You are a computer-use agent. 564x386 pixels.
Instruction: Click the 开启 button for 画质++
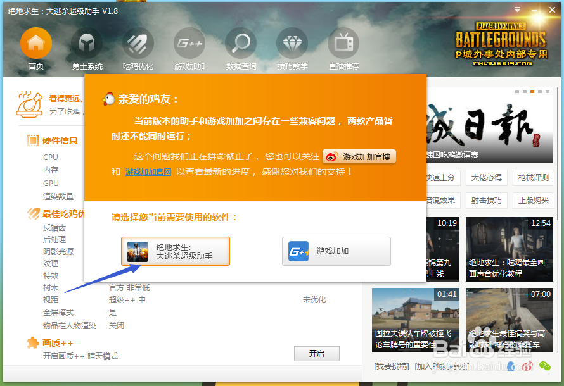[x=316, y=354]
